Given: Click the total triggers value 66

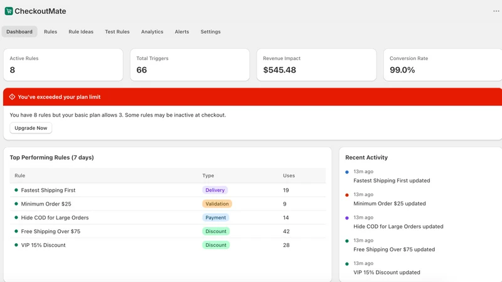Looking at the screenshot, I should point(142,70).
